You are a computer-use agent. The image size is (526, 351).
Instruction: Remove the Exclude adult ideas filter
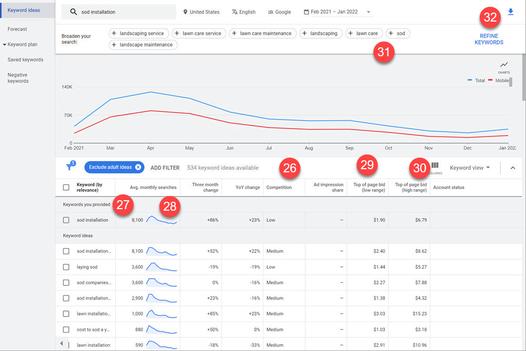click(x=138, y=167)
